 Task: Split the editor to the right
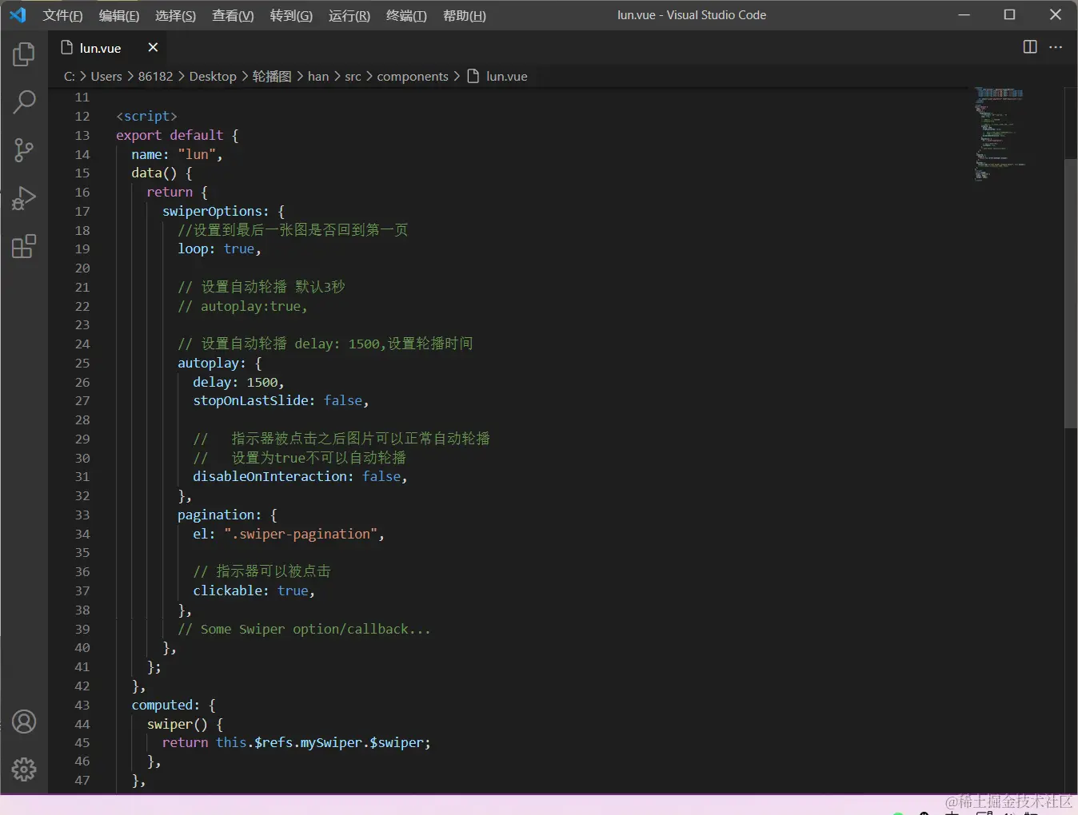pyautogui.click(x=1030, y=47)
